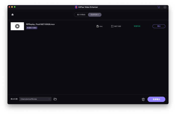Click the 590*1280 resolution icon
Viewport: 176px width, 114px height.
112,26
